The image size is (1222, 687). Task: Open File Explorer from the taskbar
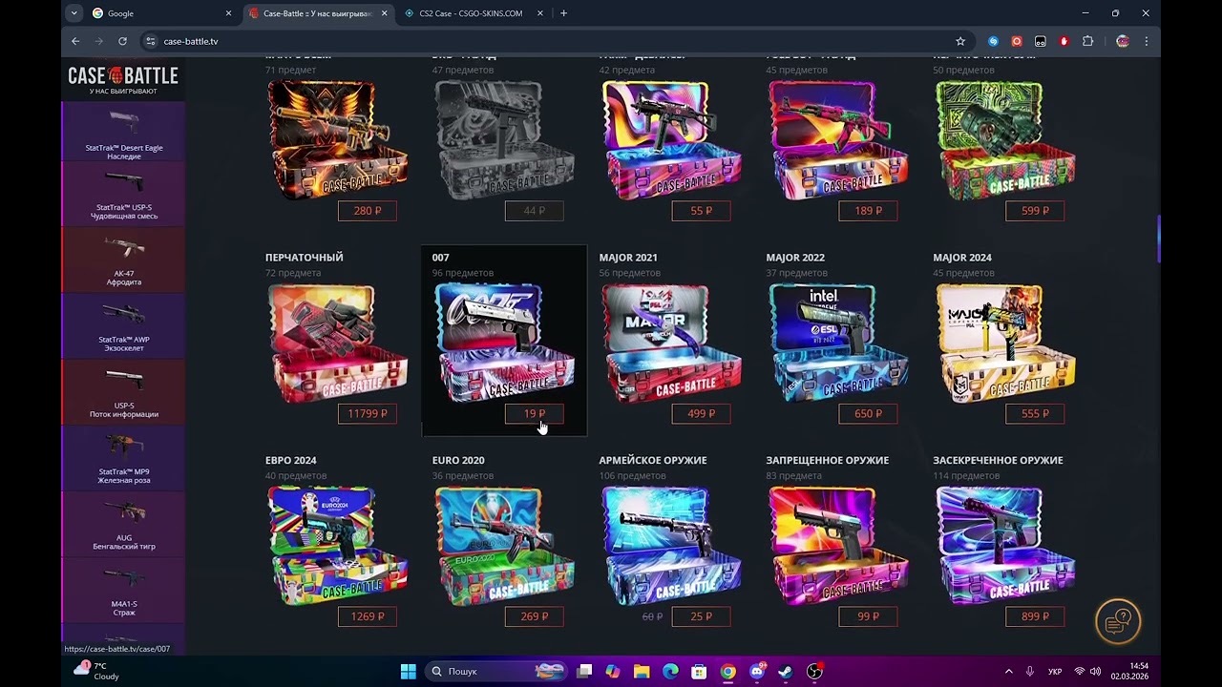coord(642,672)
